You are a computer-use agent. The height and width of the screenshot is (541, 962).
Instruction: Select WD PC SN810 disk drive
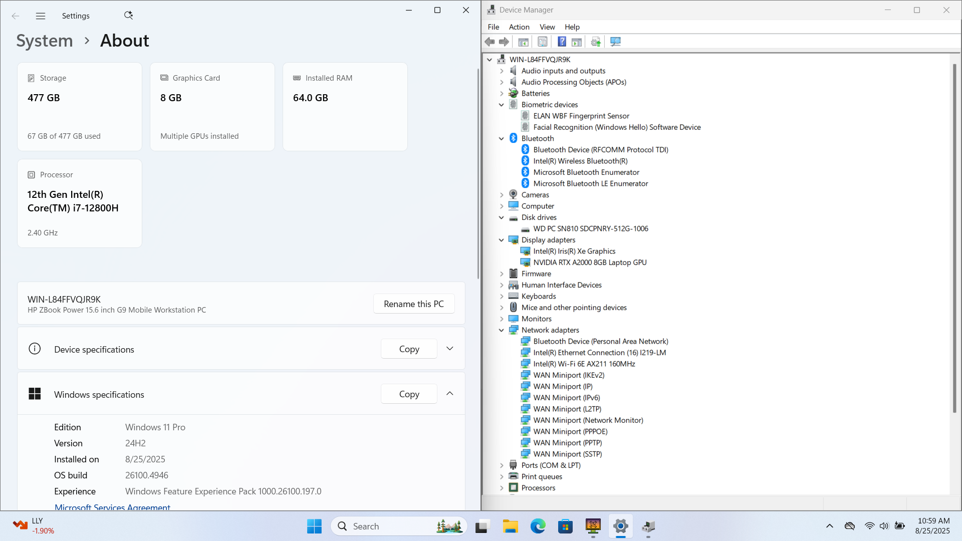tap(591, 228)
